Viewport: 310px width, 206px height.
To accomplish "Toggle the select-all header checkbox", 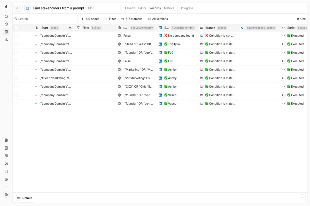I will click(16, 28).
